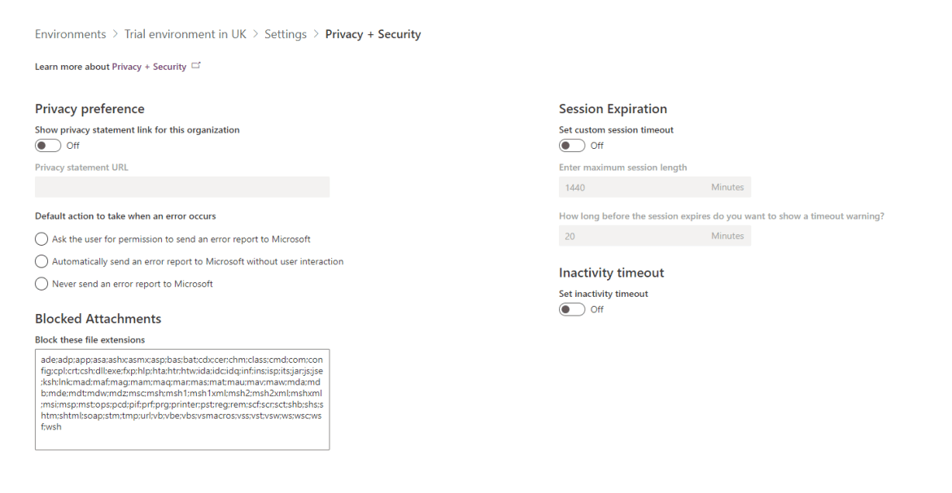Viewport: 952px width, 493px height.
Task: Click the Blocked Attachments heading
Action: [x=98, y=319]
